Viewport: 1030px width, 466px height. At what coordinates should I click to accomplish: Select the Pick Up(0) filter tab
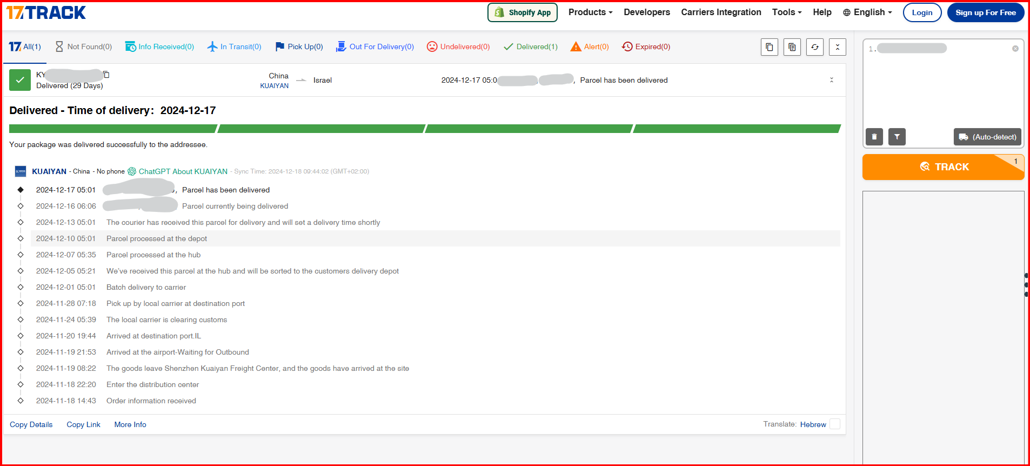point(299,47)
